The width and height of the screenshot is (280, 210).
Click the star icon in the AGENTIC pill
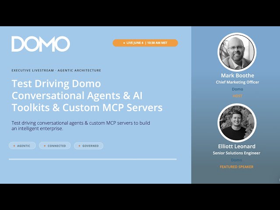click(14, 146)
